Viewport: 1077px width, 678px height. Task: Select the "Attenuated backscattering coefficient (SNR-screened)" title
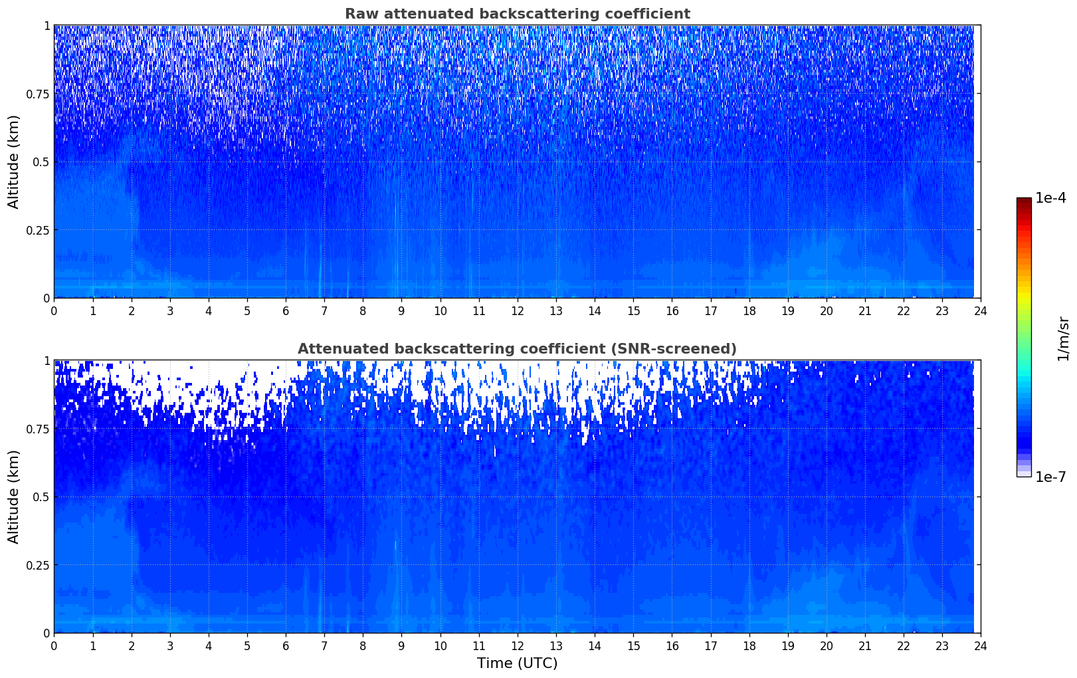pos(517,349)
